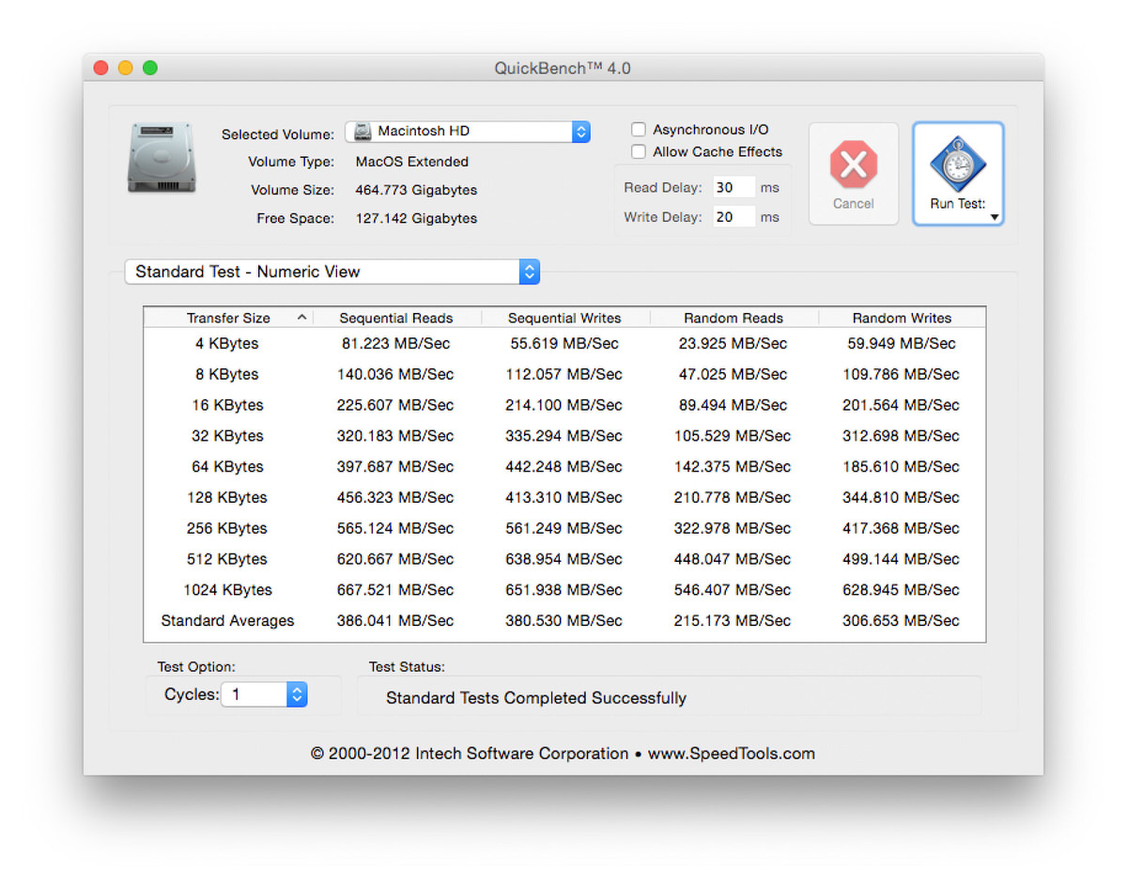Image resolution: width=1127 pixels, height=888 pixels.
Task: Click the stopwatch Run Test button
Action: [958, 174]
